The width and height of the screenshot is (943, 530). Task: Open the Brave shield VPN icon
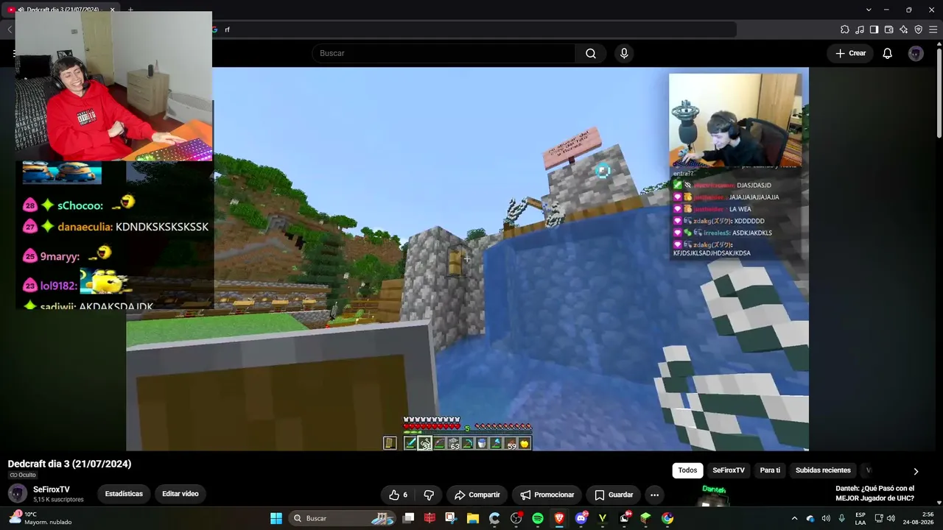(919, 29)
